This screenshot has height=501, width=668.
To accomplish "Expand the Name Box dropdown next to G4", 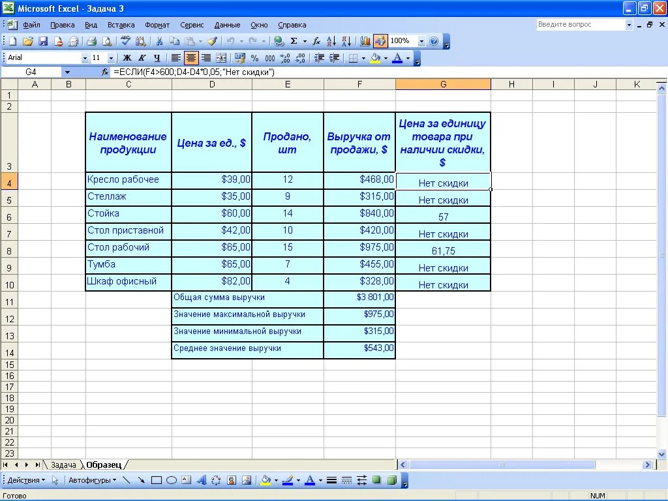I will [67, 72].
